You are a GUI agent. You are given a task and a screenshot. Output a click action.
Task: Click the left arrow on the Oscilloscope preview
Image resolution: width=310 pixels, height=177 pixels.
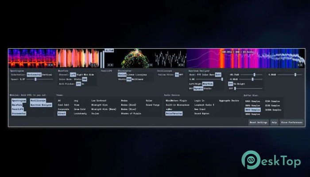[179, 65]
